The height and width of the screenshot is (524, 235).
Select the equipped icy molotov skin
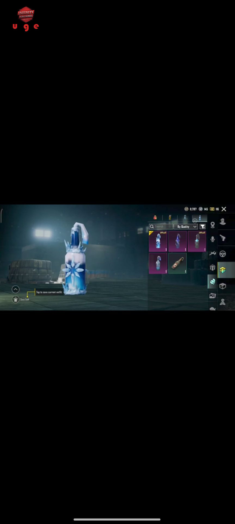(x=158, y=241)
